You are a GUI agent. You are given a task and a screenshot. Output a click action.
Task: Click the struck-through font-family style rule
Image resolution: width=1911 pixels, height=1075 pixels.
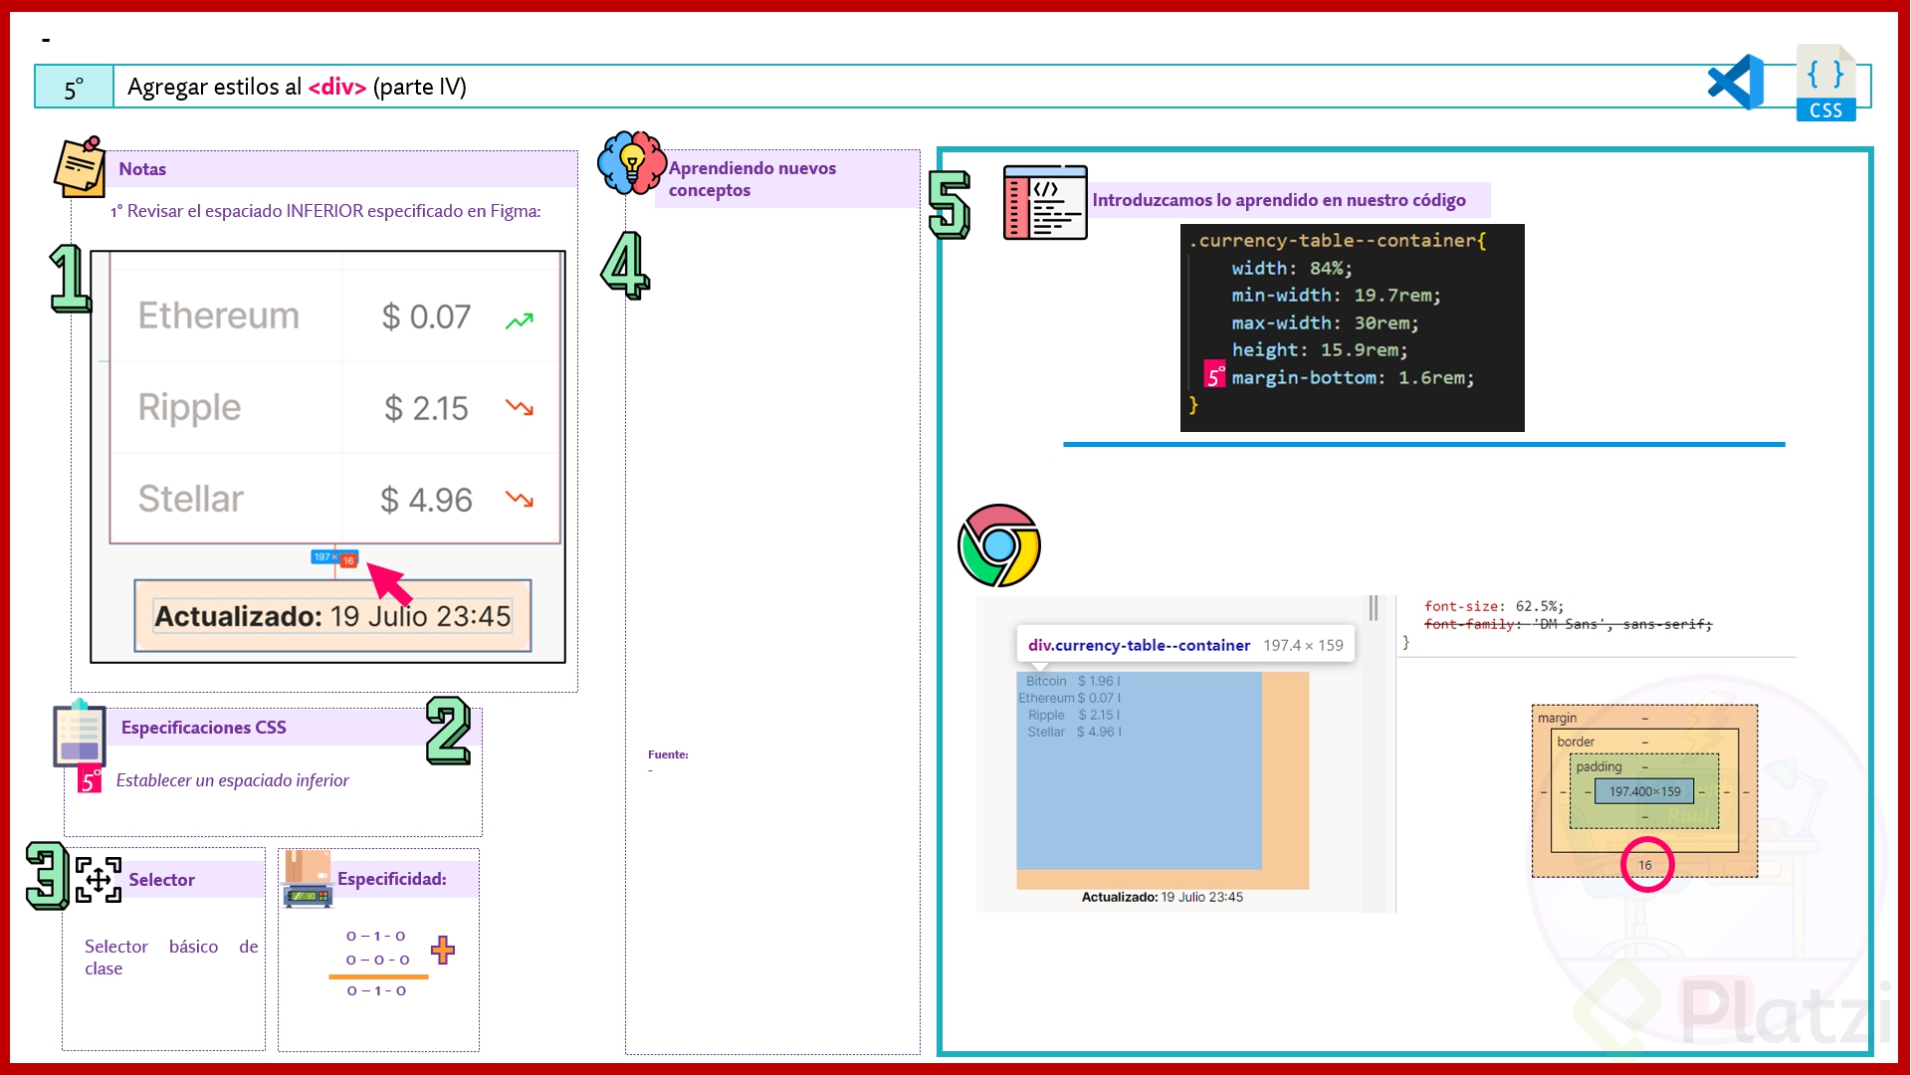[1569, 624]
